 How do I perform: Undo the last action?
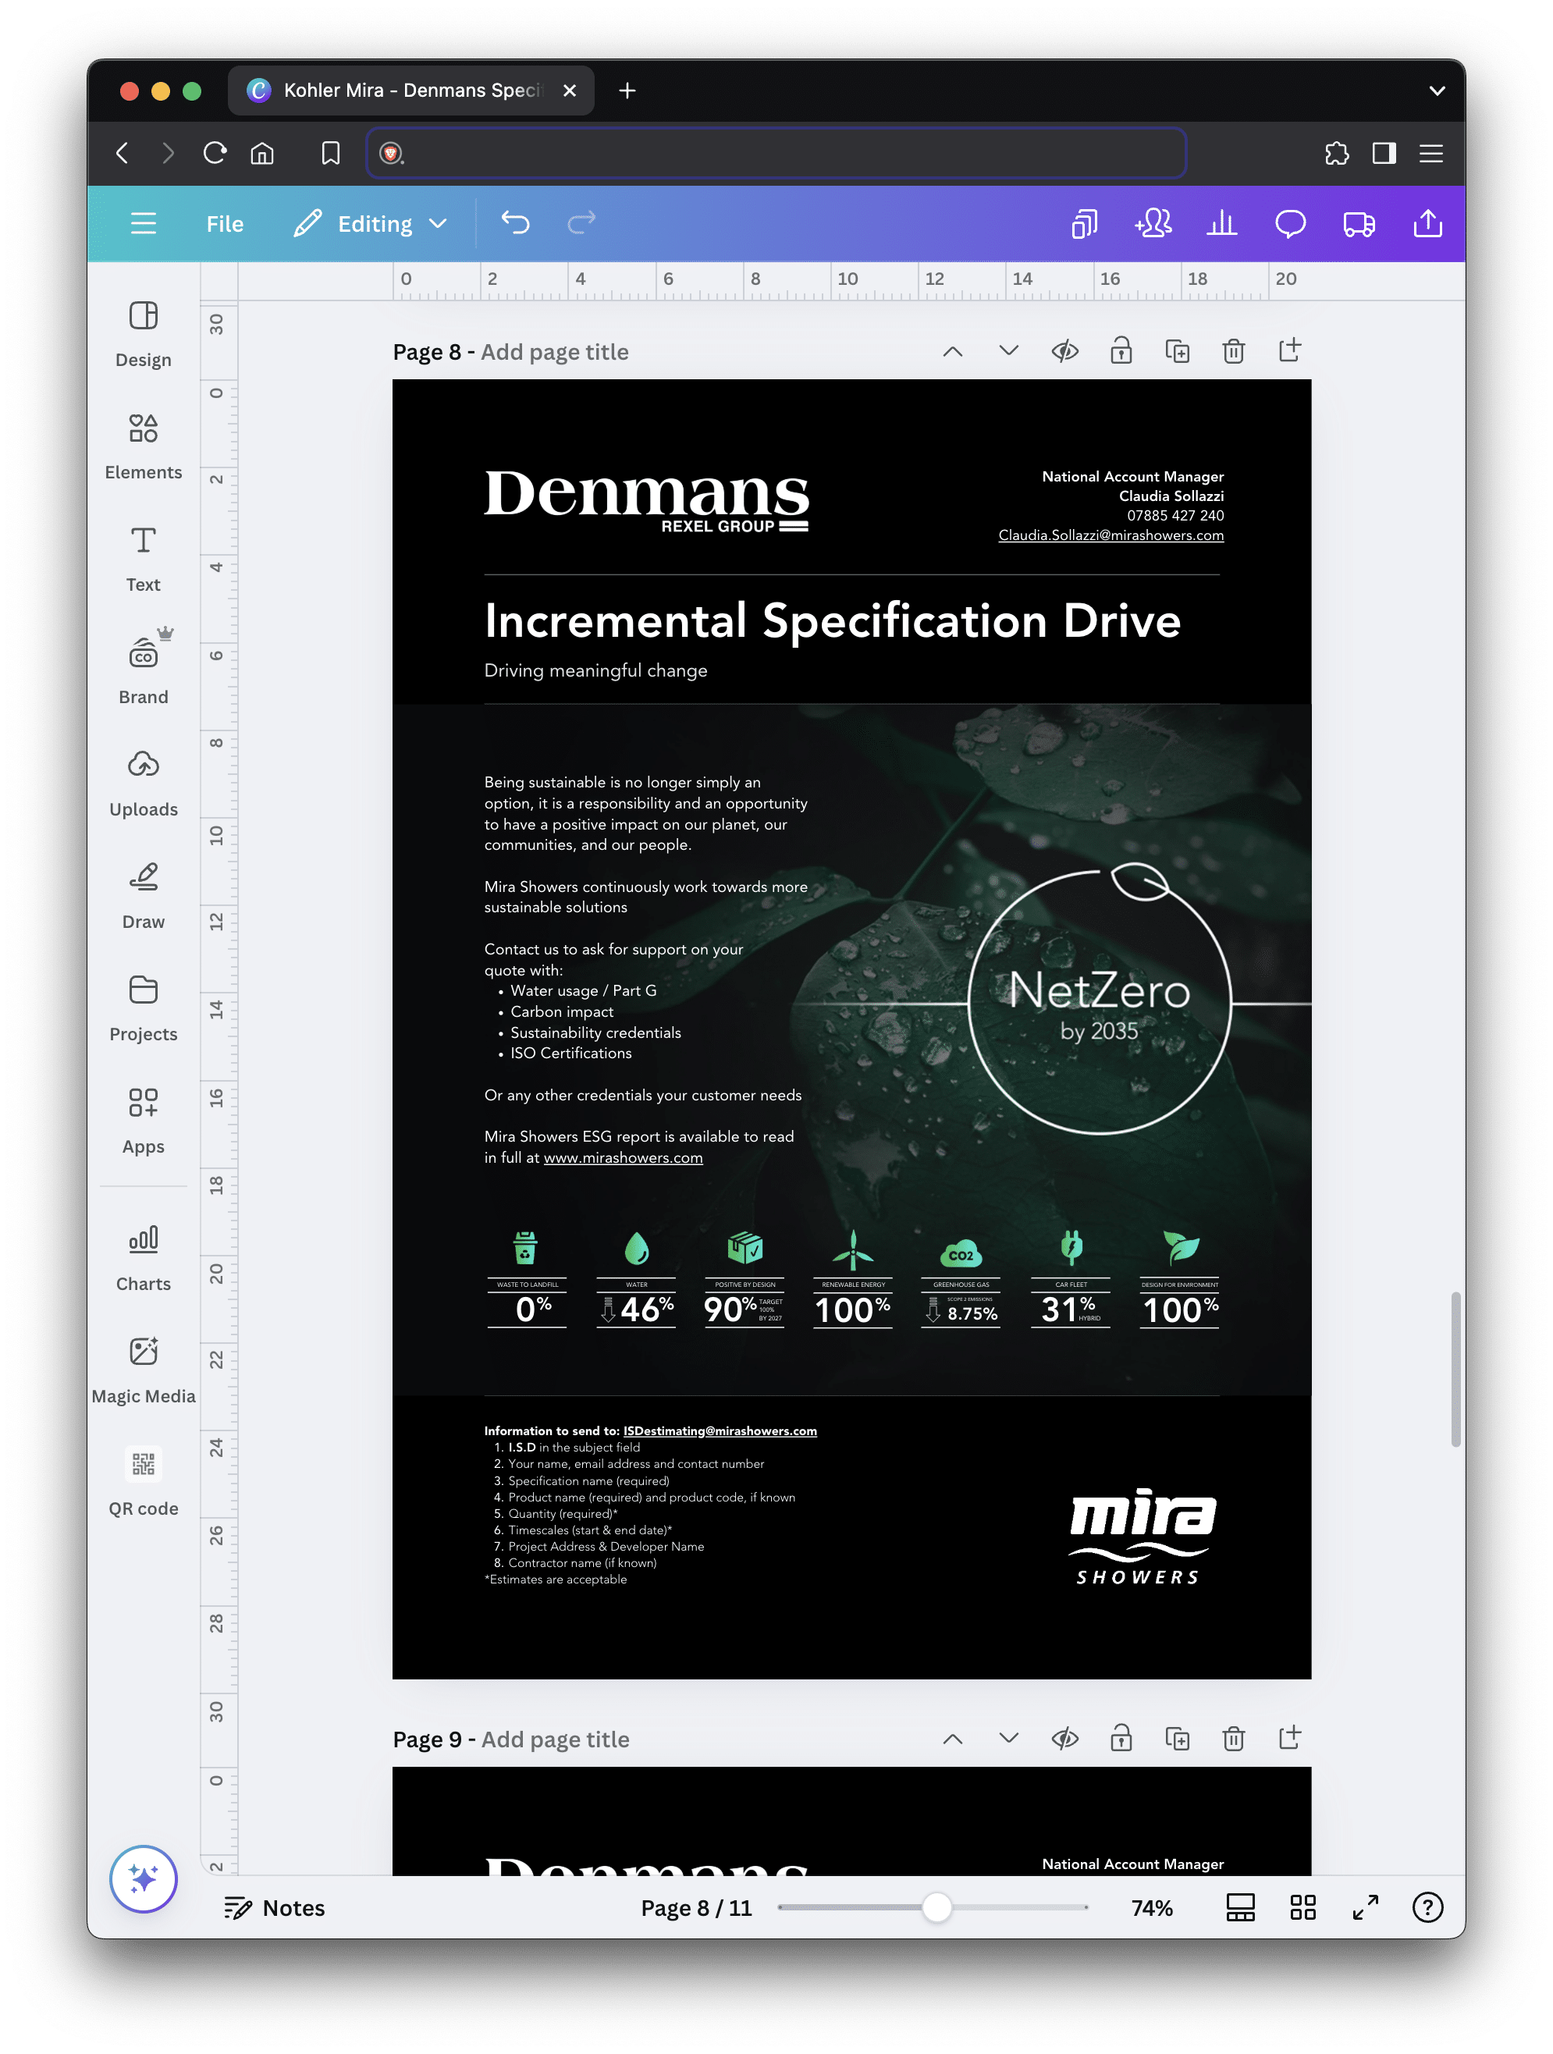click(516, 223)
